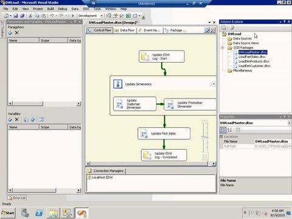This screenshot has width=292, height=219.
Task: Collapse the Update Dimensions container
Action: 214,84
